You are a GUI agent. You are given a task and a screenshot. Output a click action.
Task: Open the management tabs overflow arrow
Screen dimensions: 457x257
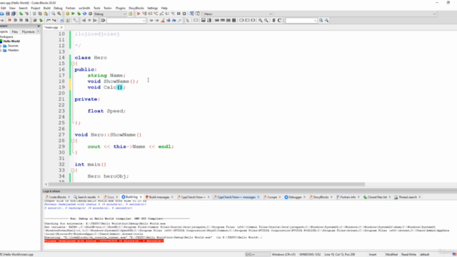(x=38, y=31)
